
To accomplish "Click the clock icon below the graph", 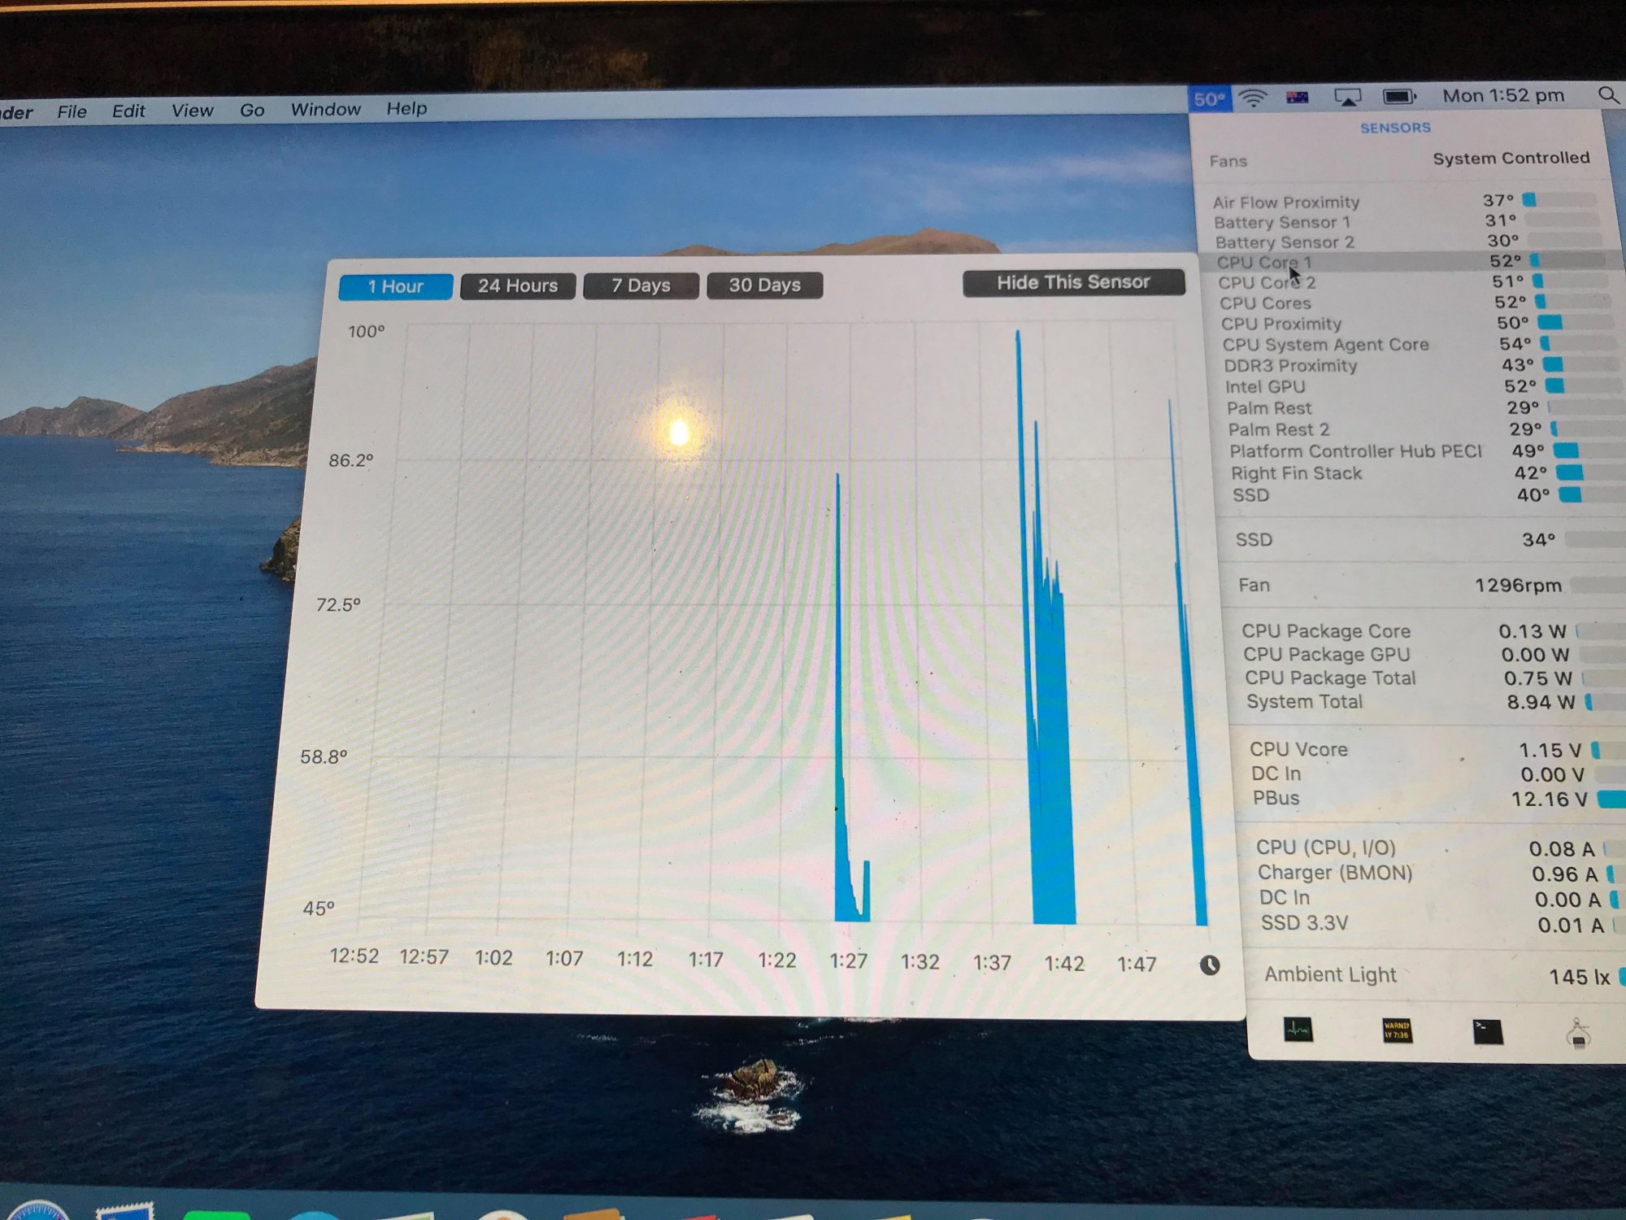I will point(1210,965).
